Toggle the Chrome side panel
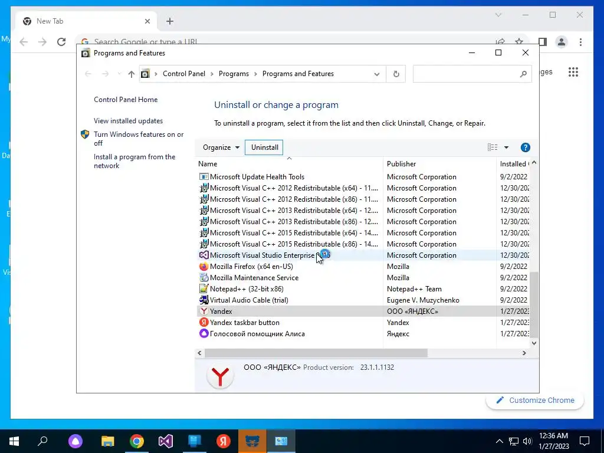 543,42
